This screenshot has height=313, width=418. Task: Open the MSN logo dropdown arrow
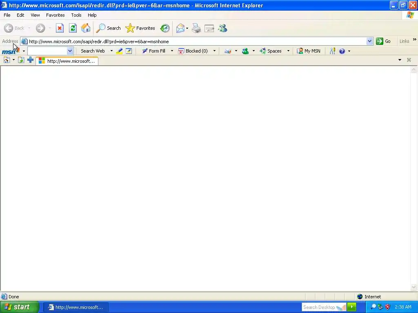[24, 51]
